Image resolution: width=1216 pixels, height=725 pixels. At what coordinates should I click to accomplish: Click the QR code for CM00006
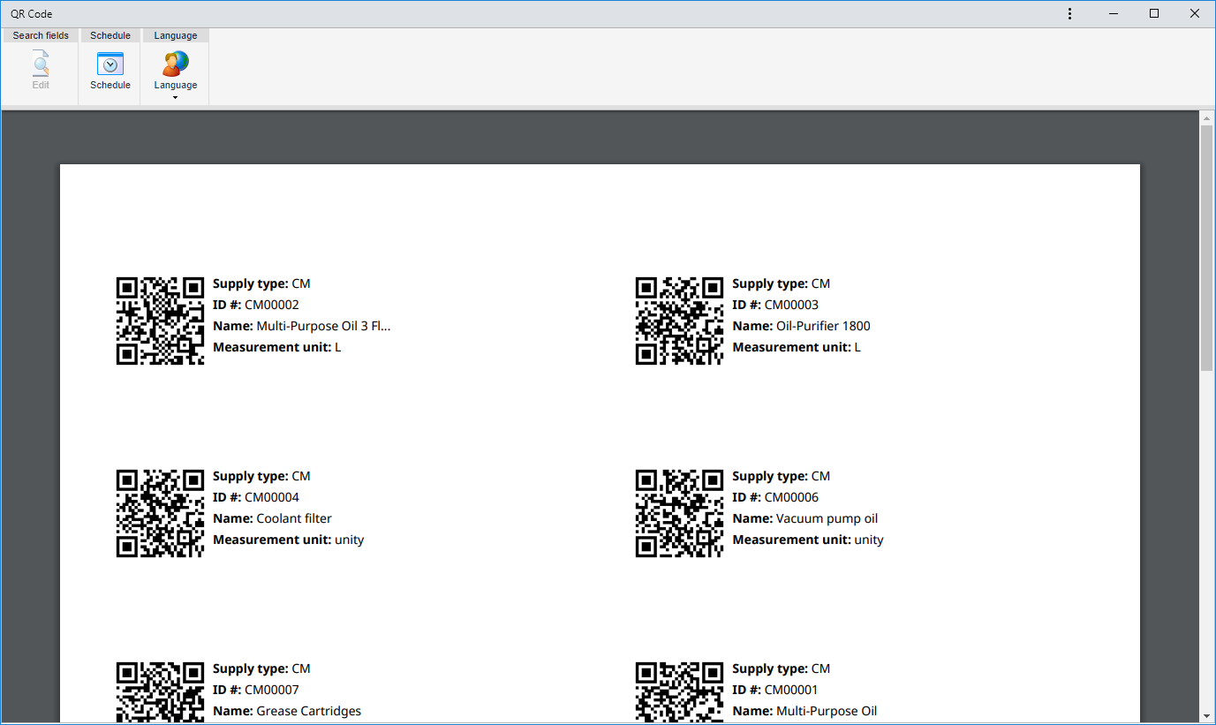click(x=679, y=513)
